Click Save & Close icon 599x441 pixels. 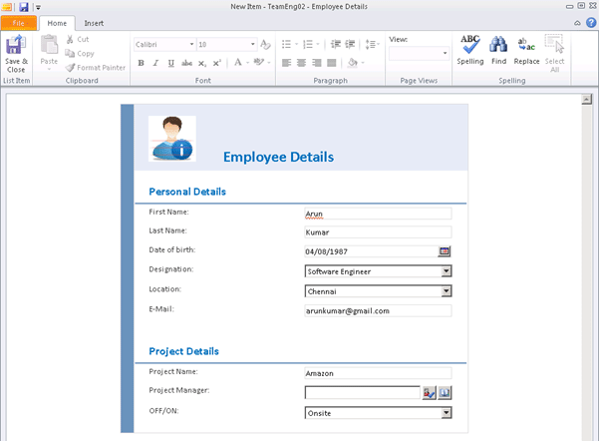[x=16, y=45]
